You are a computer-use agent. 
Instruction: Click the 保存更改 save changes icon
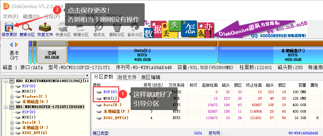point(9,28)
